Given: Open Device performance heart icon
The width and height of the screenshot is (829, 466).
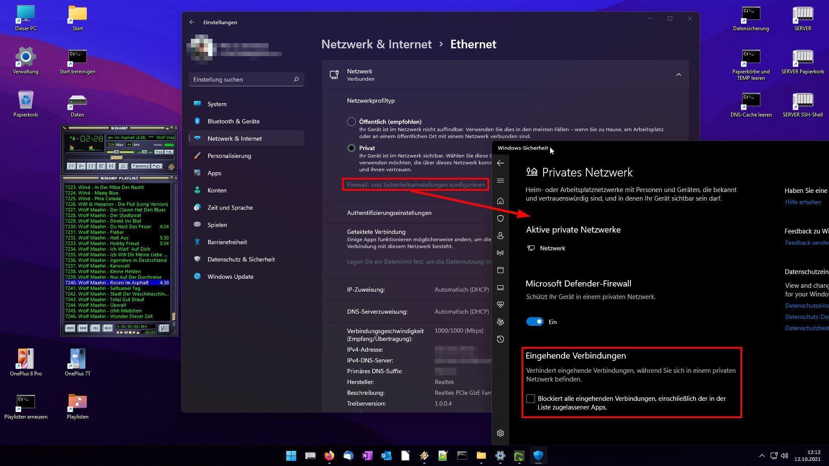Looking at the screenshot, I should tap(500, 305).
